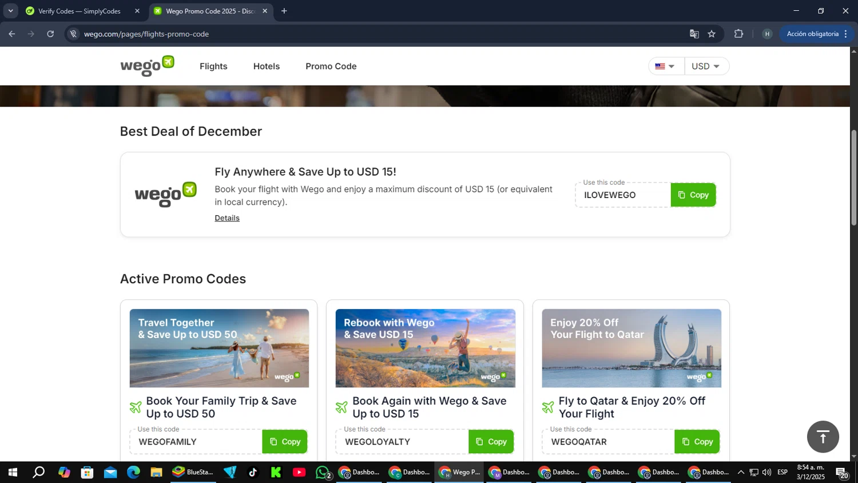Show hidden system tray icons
The image size is (858, 483).
741,472
